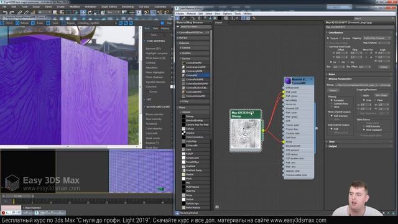
Task: Open the Modifiers menu in 3ds Max
Action: click(x=75, y=7)
